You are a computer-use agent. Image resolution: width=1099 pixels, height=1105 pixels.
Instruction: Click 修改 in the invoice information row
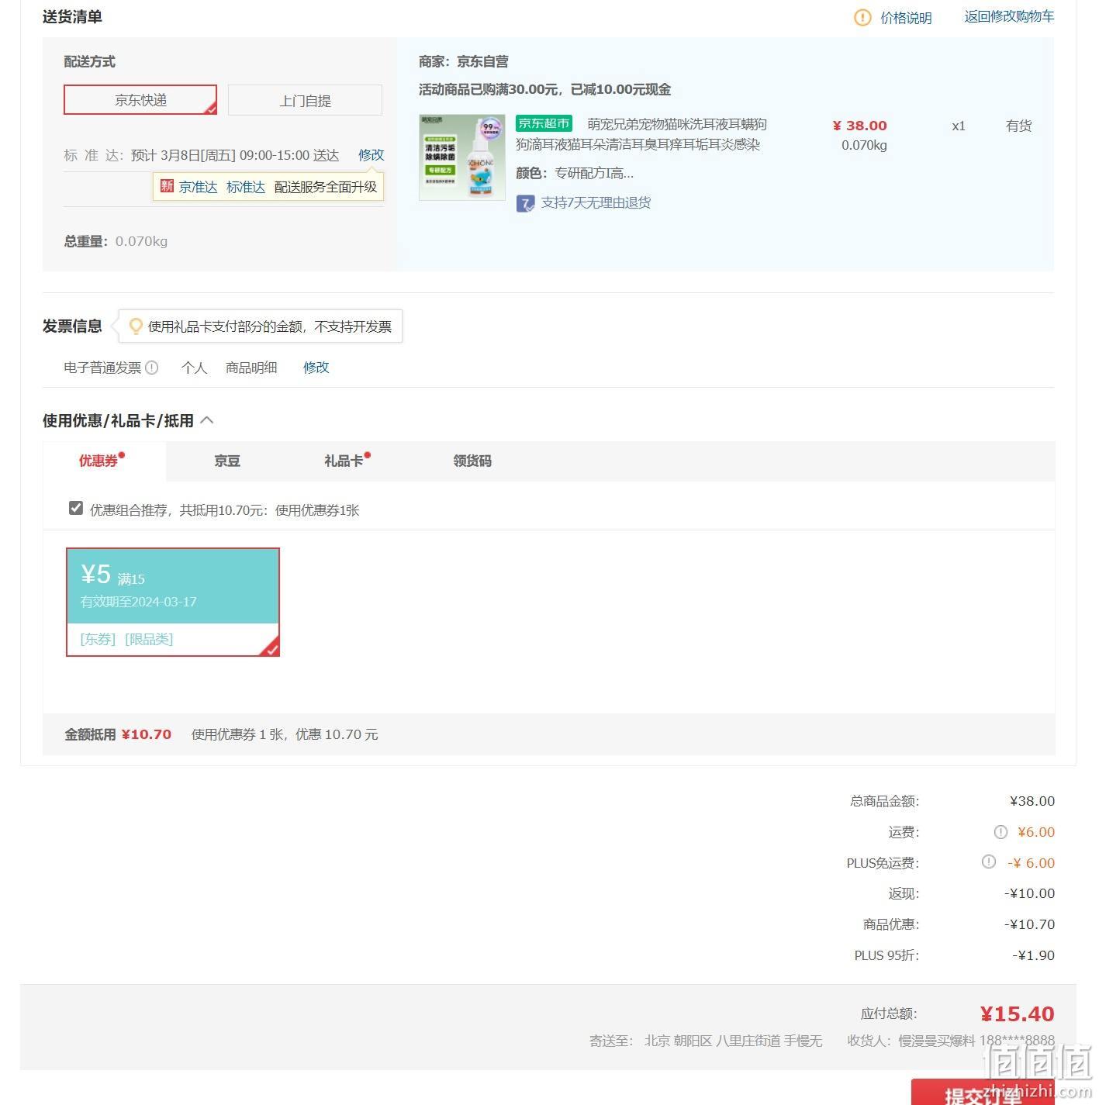pyautogui.click(x=316, y=368)
